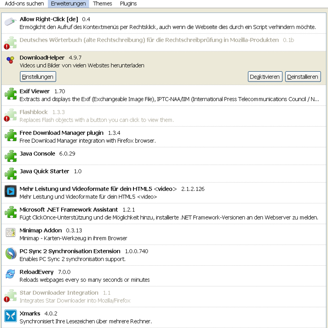The height and width of the screenshot is (328, 328).
Task: Select Microsoft .NET Framework Assistant name
Action: (x=69, y=210)
